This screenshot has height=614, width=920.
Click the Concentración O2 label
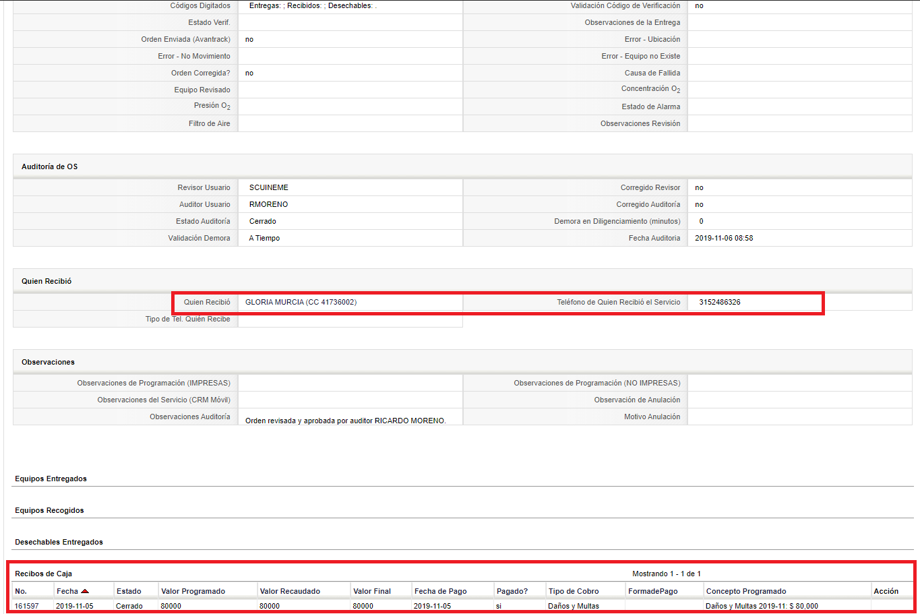coord(650,89)
